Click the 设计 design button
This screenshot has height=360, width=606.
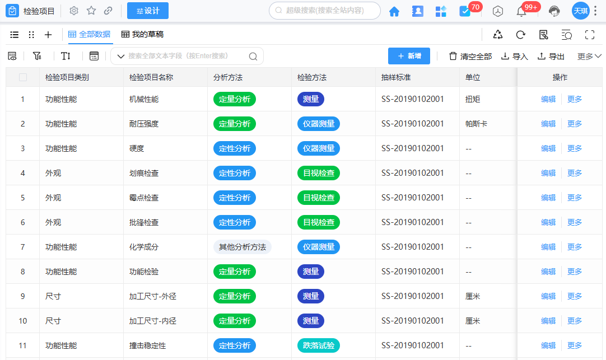click(x=148, y=11)
